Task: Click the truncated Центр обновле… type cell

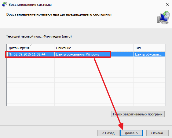Action: click(x=148, y=54)
